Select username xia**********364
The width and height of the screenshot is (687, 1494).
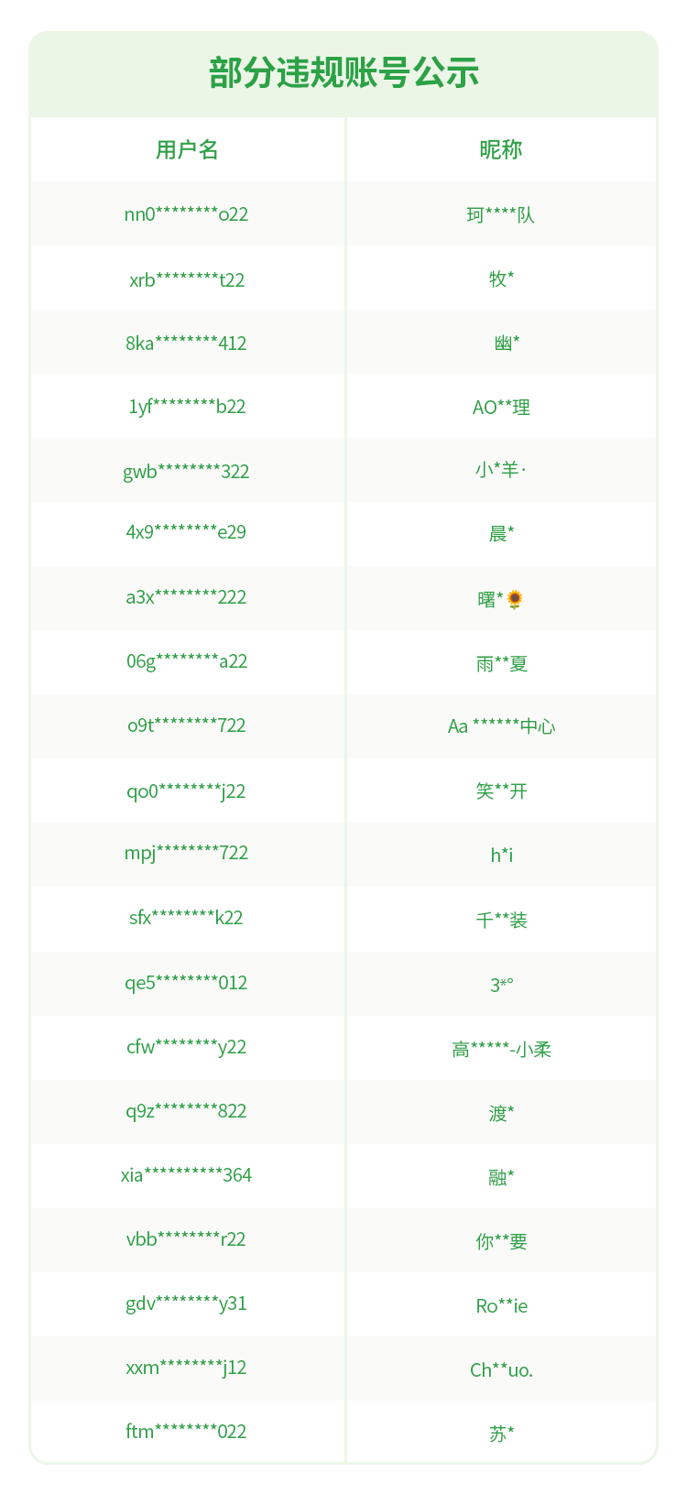pos(187,1175)
